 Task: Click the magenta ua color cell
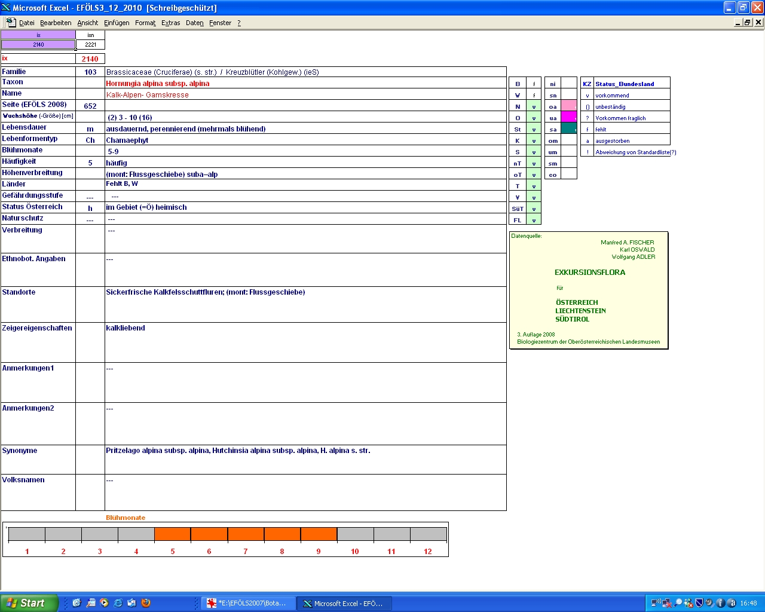pyautogui.click(x=568, y=118)
